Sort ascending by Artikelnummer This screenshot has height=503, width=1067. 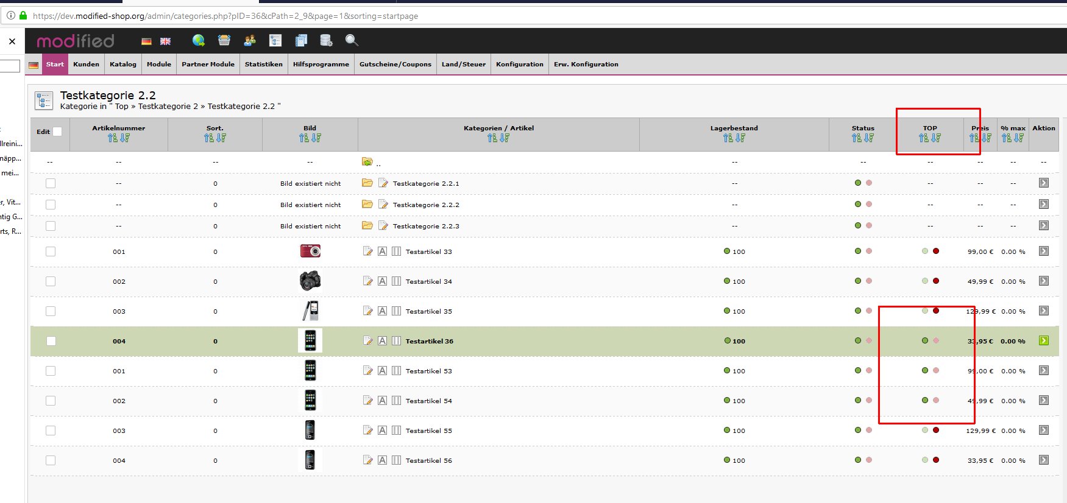pyautogui.click(x=113, y=138)
